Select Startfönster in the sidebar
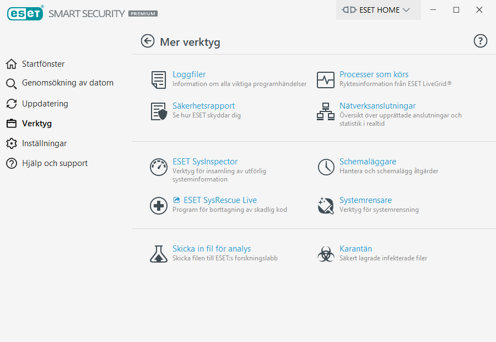The height and width of the screenshot is (342, 496). [43, 64]
